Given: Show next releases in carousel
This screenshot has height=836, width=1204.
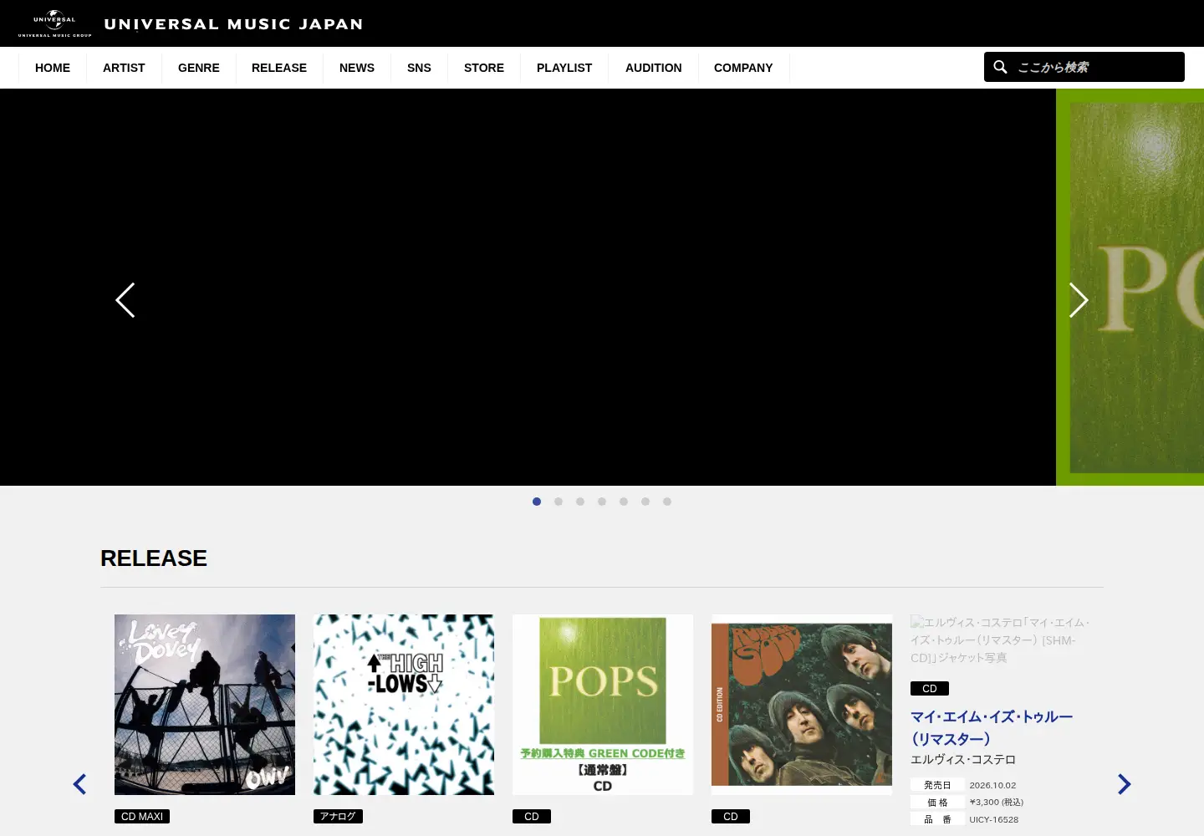Looking at the screenshot, I should (x=1125, y=784).
